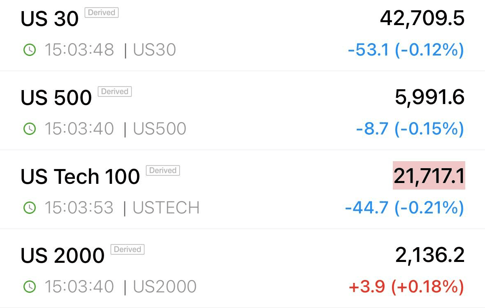This screenshot has width=485, height=308.
Task: Select the US 30 price 42,709.5
Action: (422, 19)
